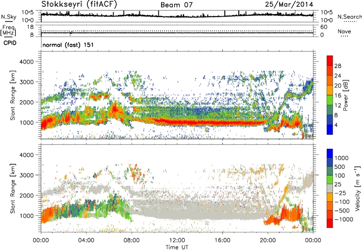Click the 'Stokkseyri (fitACF)' title text
This screenshot has width=362, height=250.
point(79,5)
